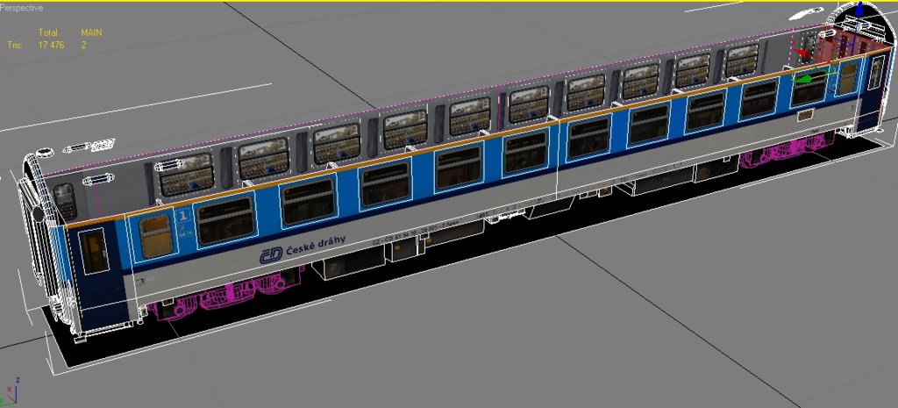Image resolution: width=898 pixels, height=408 pixels.
Task: Grab the blue Z-axis gizmo arrow
Action: click(859, 11)
